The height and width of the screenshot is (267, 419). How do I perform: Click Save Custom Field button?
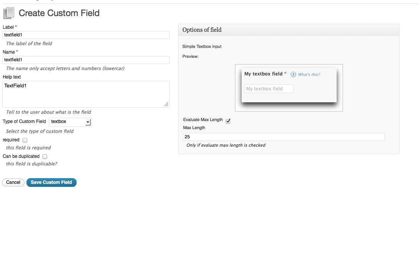click(x=51, y=182)
